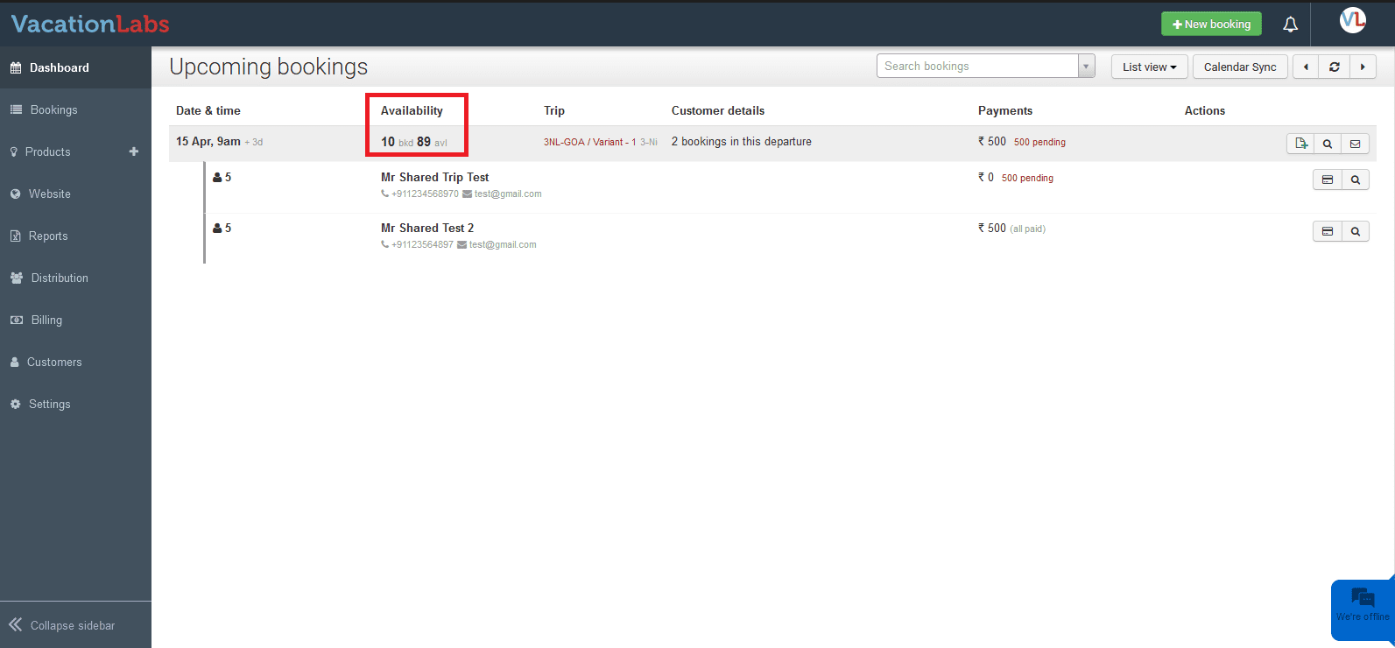Open Reports in the sidebar
1395x648 pixels.
(x=47, y=236)
